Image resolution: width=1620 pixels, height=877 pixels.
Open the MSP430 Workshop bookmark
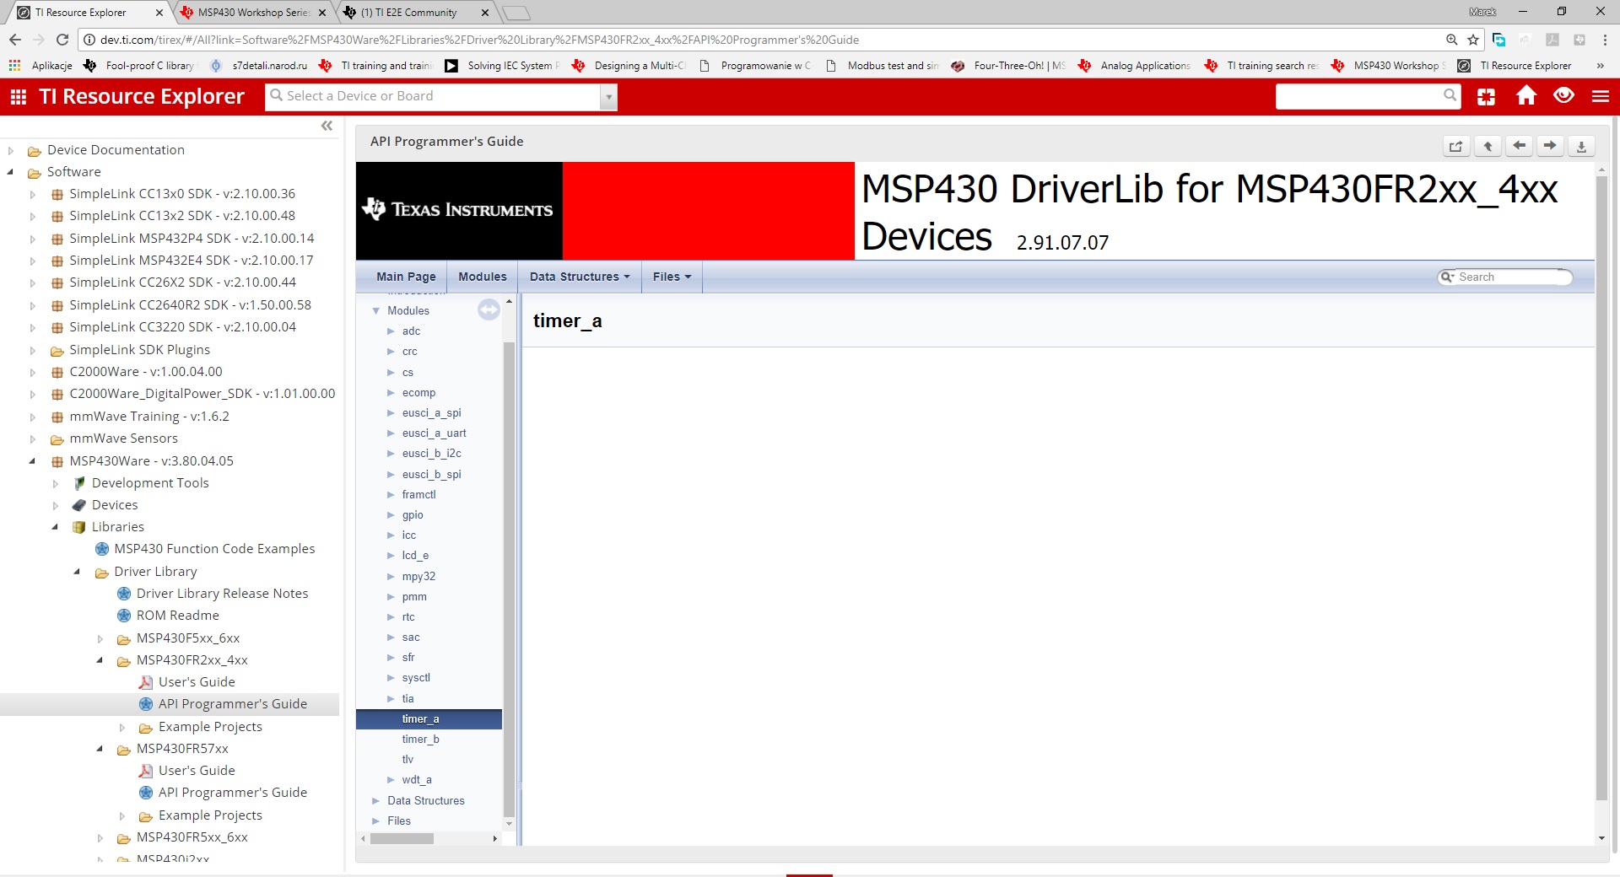click(1388, 66)
